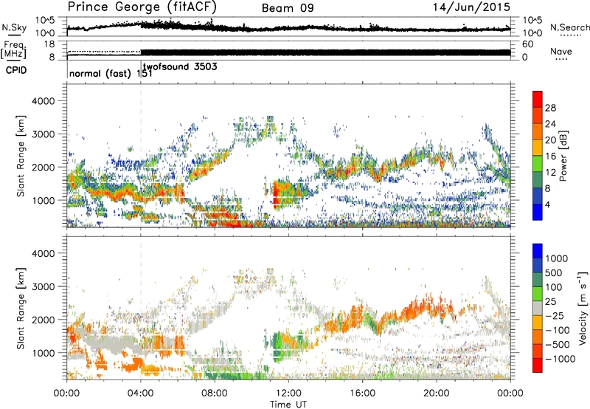Click the '60' Nave axis label
The width and height of the screenshot is (590, 409).
pos(527,44)
